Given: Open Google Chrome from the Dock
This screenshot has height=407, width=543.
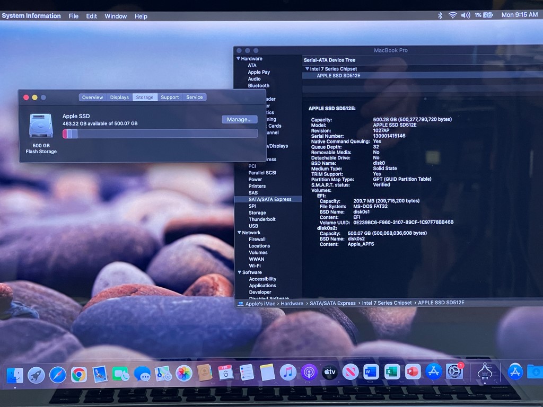Looking at the screenshot, I should 79,375.
